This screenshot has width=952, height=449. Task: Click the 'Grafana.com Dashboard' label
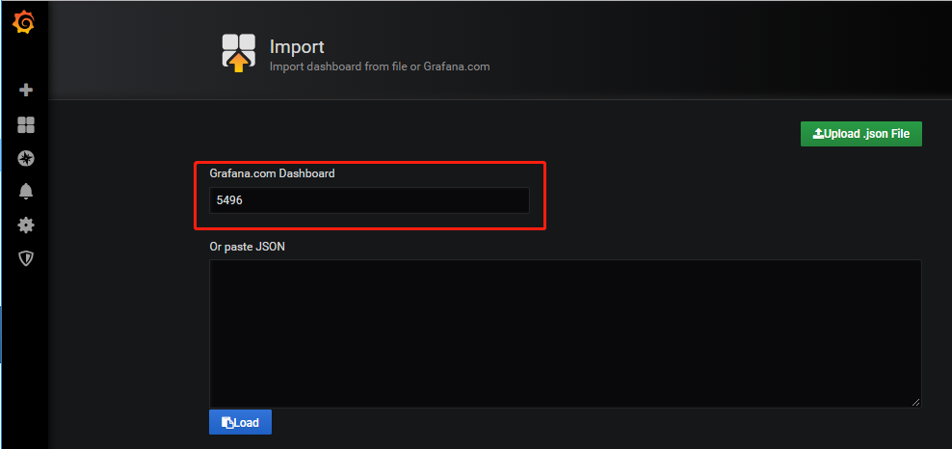coord(272,173)
